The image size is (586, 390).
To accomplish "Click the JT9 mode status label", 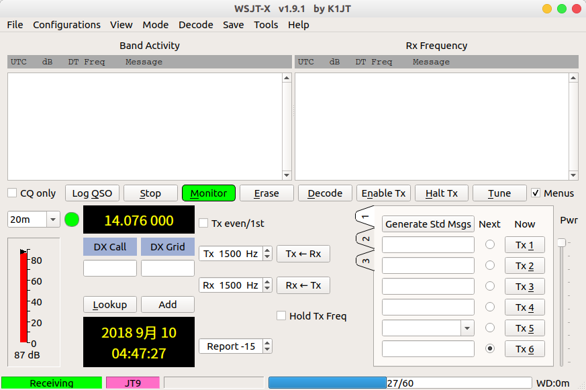I will (133, 383).
